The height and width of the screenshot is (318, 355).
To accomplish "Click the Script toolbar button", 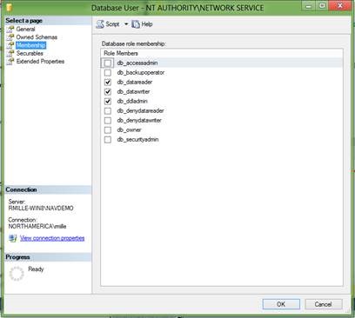I will [x=108, y=24].
